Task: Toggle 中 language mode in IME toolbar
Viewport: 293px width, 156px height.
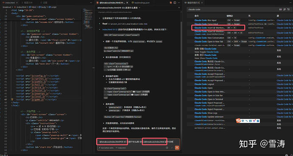Action: 243,121
